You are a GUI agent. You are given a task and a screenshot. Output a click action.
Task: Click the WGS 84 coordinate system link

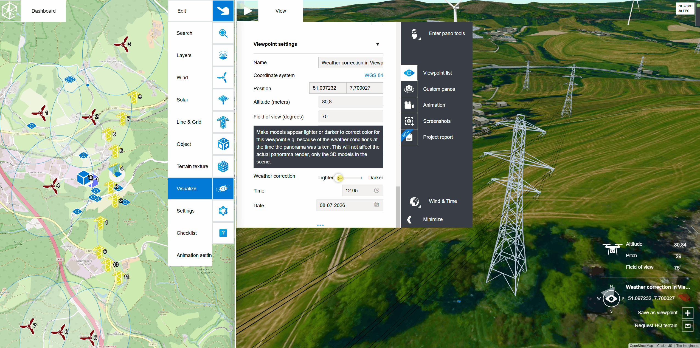373,75
